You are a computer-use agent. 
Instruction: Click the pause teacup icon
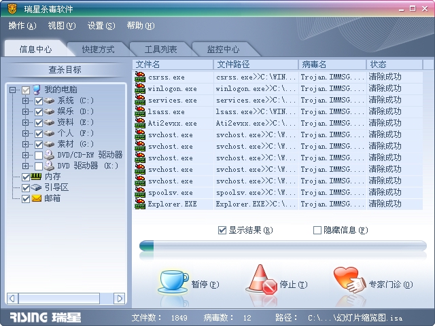pyautogui.click(x=173, y=282)
